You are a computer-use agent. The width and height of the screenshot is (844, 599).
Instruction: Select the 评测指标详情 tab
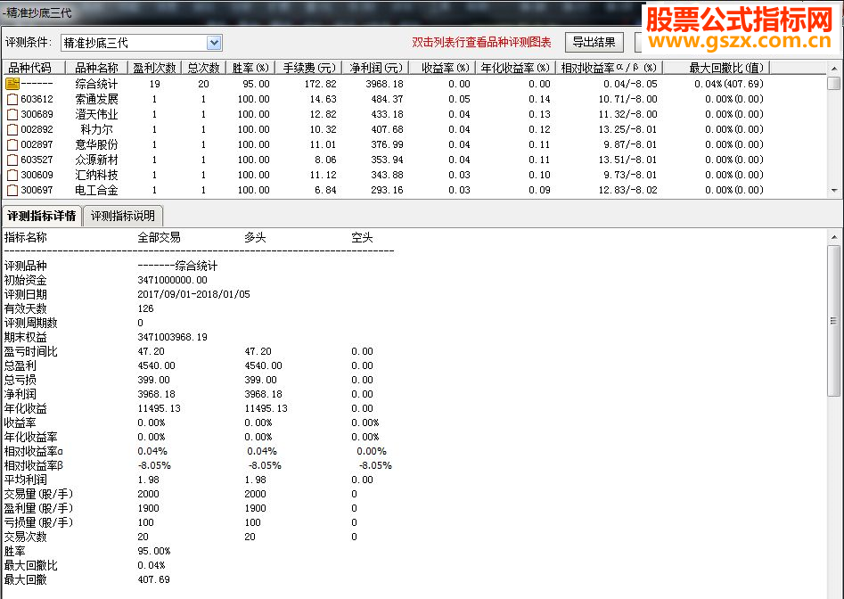(42, 216)
